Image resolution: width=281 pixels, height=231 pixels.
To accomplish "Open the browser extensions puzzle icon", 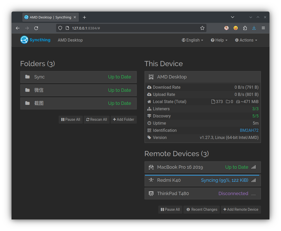I will click(245, 28).
